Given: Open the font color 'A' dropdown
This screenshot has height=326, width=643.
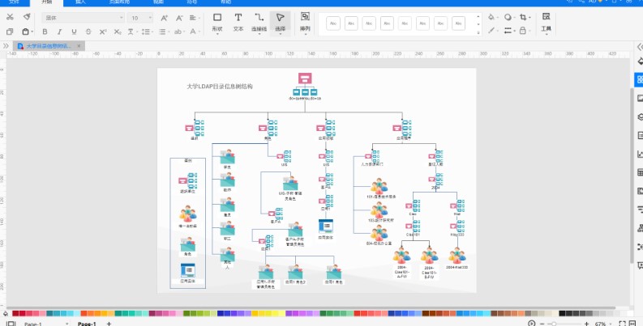Looking at the screenshot, I should 194,32.
